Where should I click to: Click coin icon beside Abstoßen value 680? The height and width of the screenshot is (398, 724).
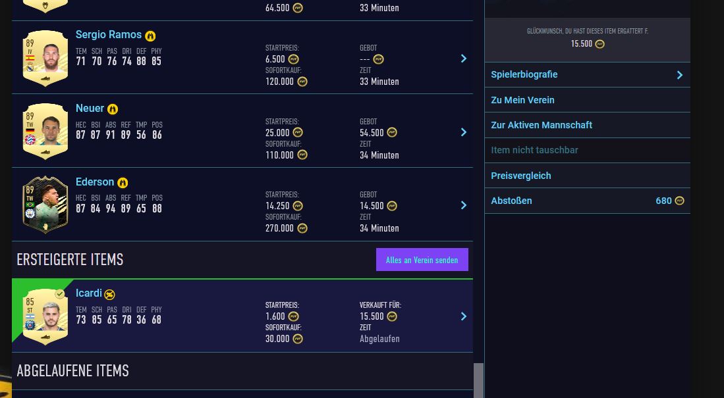[x=679, y=201]
